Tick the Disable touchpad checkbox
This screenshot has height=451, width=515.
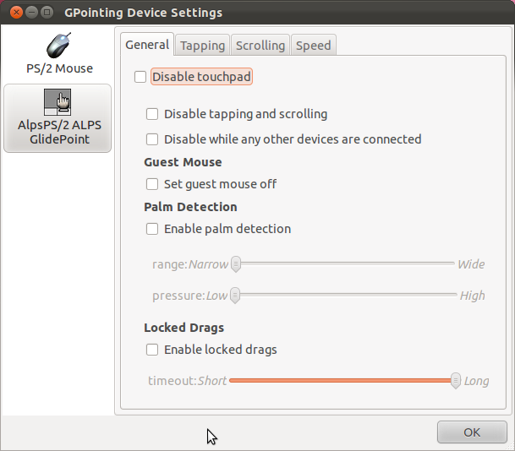140,77
